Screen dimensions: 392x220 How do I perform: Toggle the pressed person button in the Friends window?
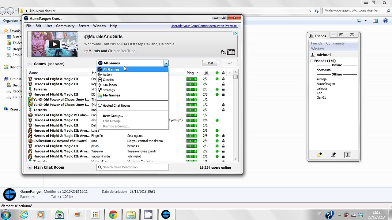348,155
